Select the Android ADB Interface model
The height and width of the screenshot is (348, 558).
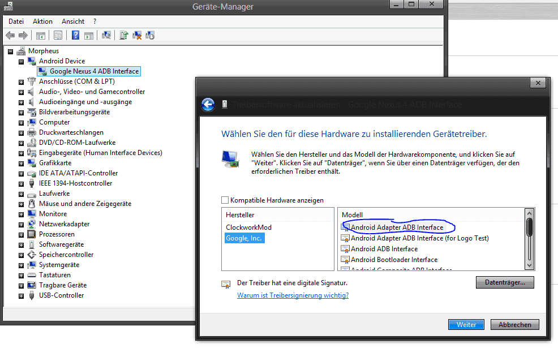coord(384,249)
